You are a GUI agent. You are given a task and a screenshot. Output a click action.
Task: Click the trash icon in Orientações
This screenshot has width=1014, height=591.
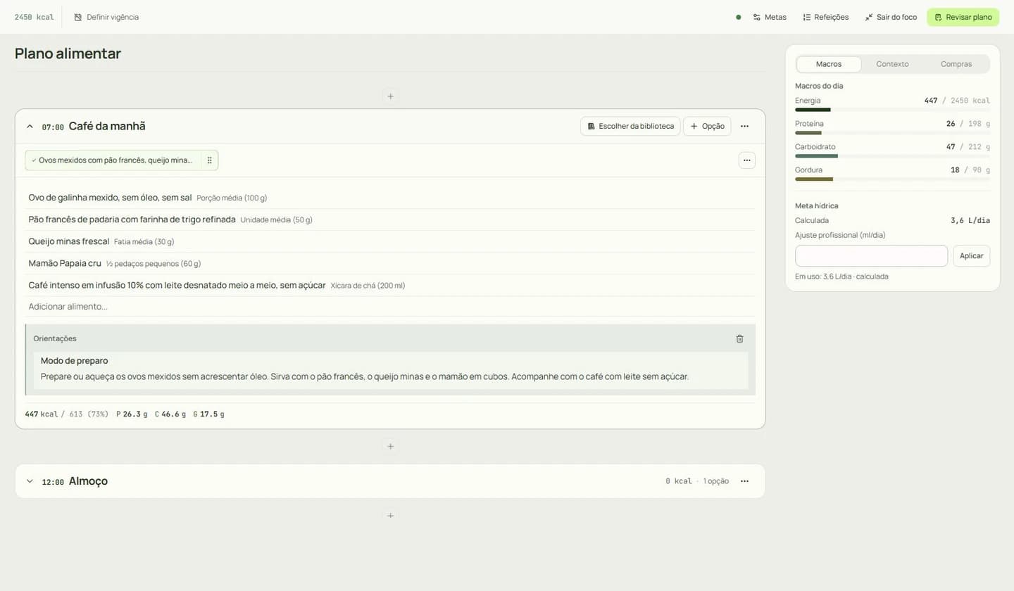[x=739, y=338]
